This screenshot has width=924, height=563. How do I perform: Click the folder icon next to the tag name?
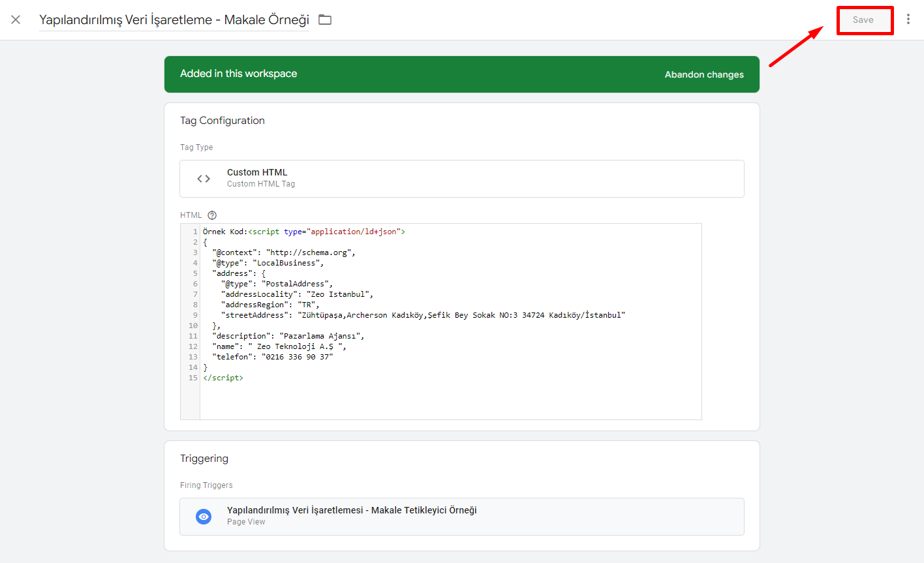(x=325, y=20)
